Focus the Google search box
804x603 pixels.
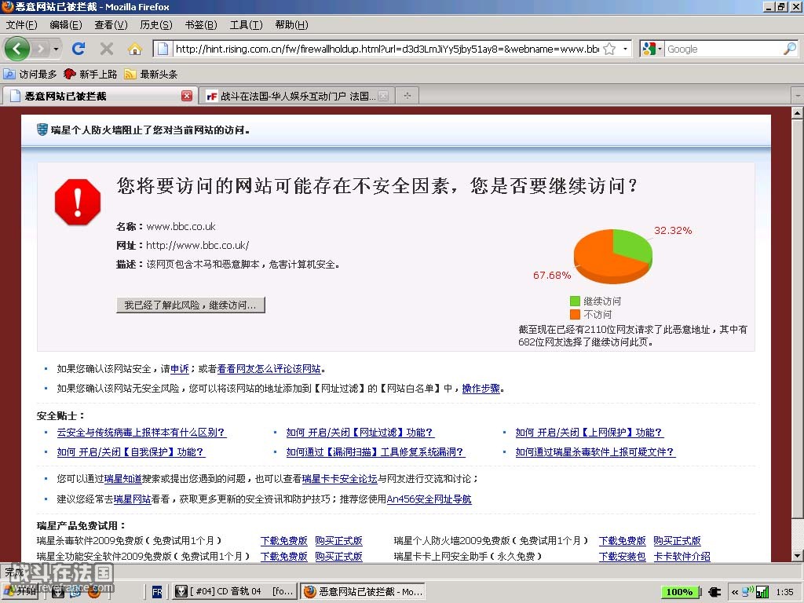(723, 49)
